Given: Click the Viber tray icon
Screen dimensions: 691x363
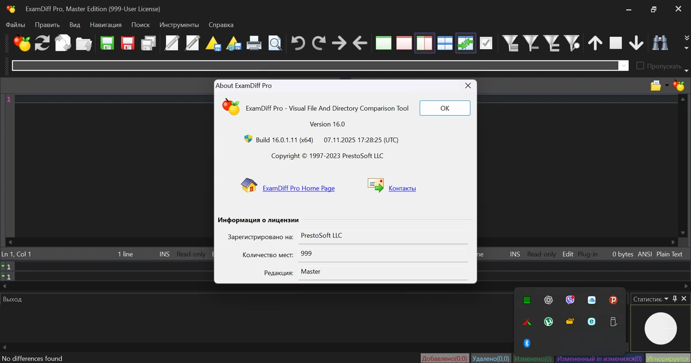Looking at the screenshot, I should (570, 300).
